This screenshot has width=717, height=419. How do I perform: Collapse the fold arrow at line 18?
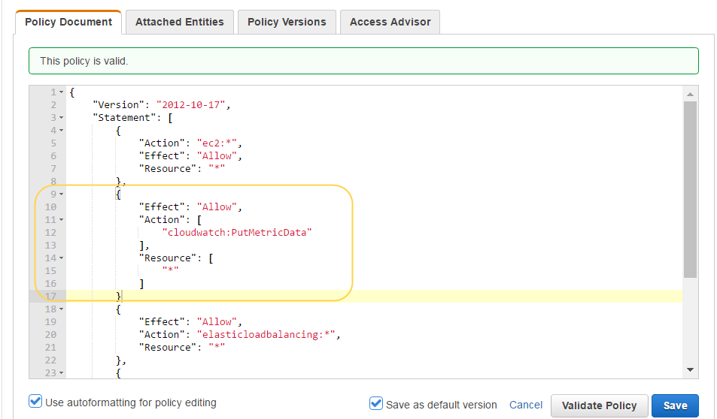point(61,309)
